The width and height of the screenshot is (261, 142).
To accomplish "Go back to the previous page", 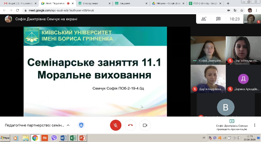I will [5, 10].
